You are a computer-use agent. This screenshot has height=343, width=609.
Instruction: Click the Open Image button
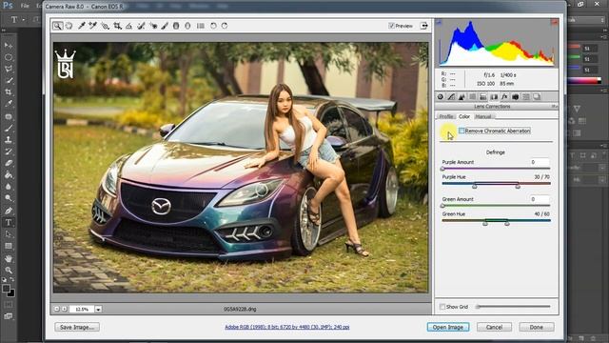point(448,327)
